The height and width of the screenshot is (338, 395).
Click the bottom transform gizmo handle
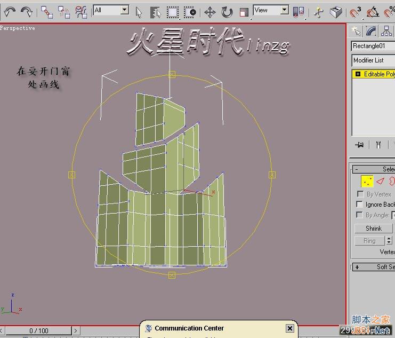[172, 275]
